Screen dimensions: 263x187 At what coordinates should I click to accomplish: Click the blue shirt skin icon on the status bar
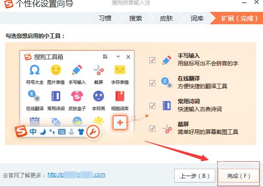[81, 132]
